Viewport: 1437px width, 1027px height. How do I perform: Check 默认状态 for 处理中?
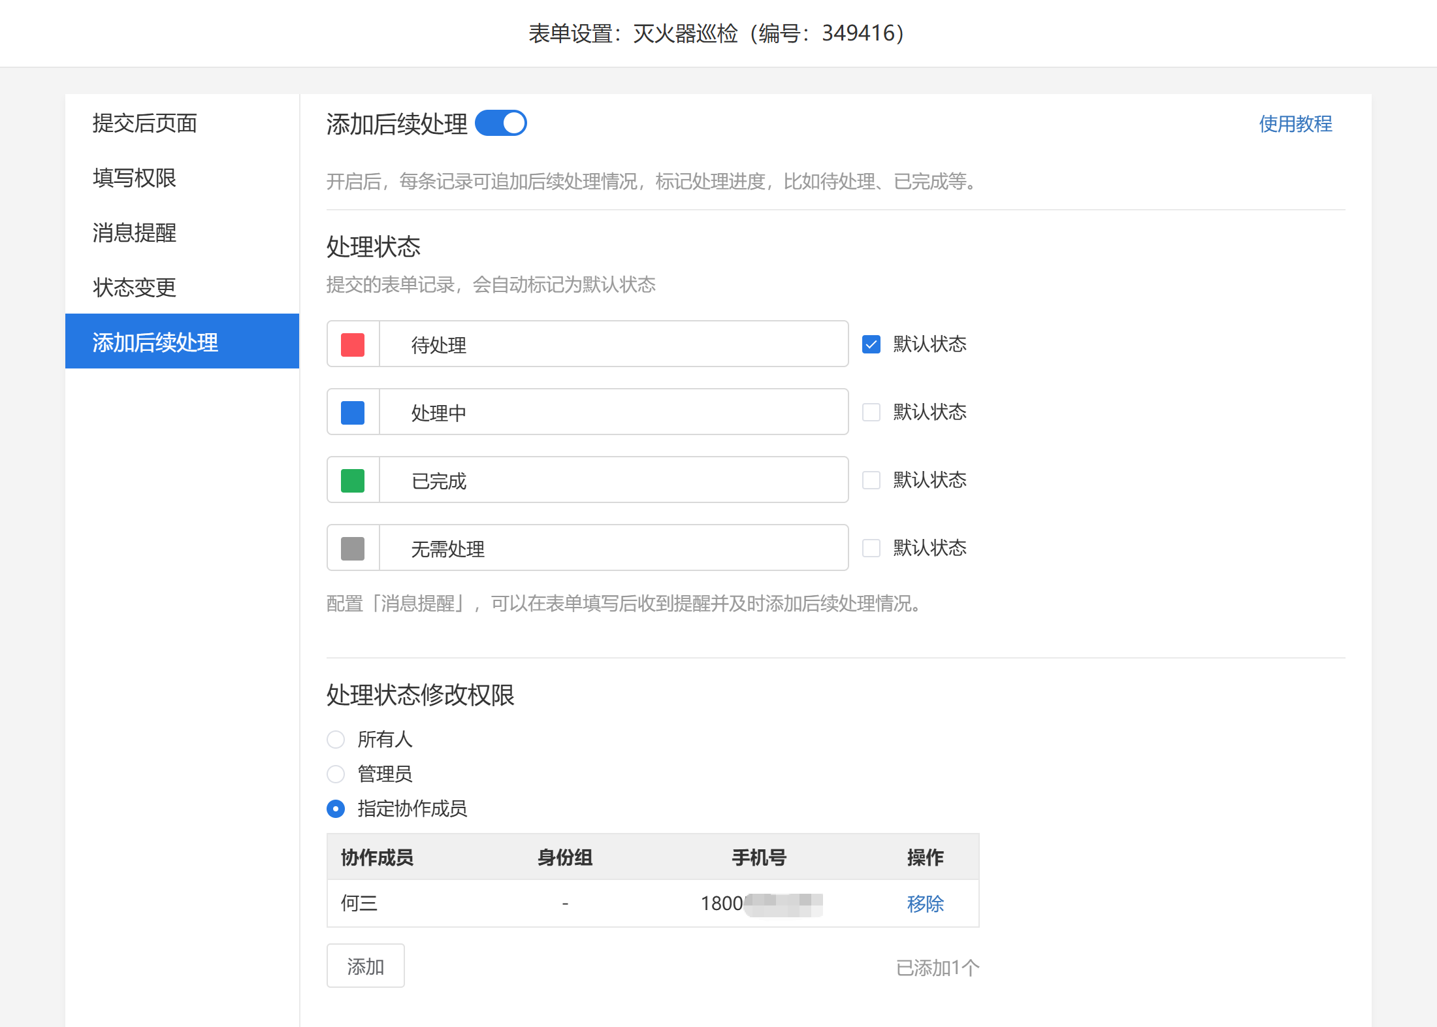[871, 412]
